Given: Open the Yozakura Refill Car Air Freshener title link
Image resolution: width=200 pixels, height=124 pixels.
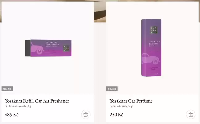Looking at the screenshot, I should click(x=37, y=101).
